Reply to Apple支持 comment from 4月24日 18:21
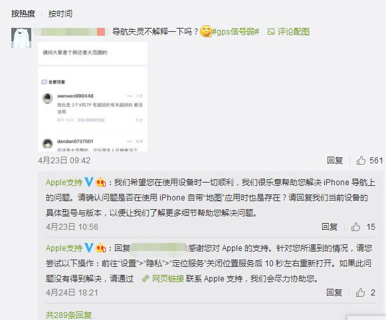The height and width of the screenshot is (320, 386). click(x=334, y=293)
